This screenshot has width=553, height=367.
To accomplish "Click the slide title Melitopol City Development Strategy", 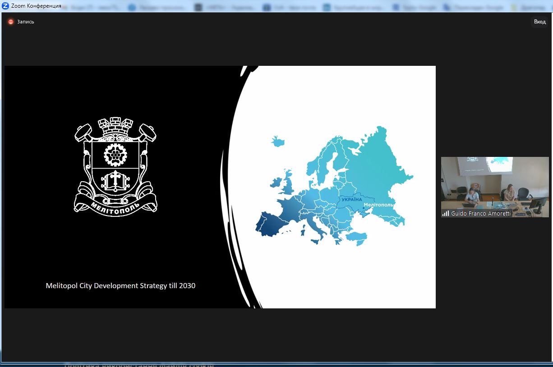I will [120, 285].
